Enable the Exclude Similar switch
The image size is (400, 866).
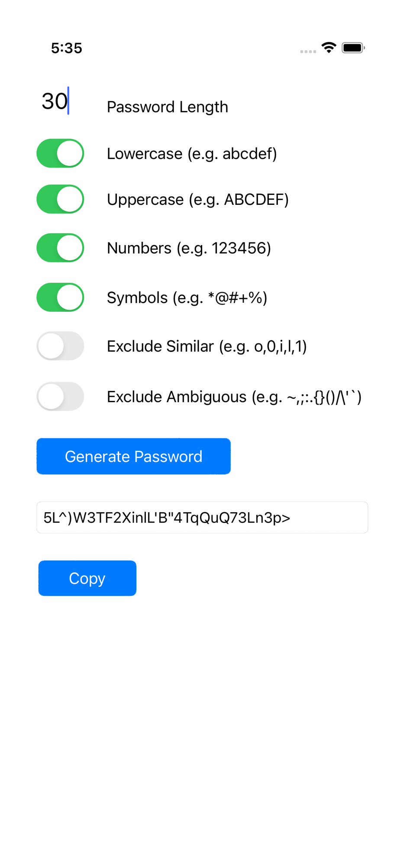click(60, 346)
